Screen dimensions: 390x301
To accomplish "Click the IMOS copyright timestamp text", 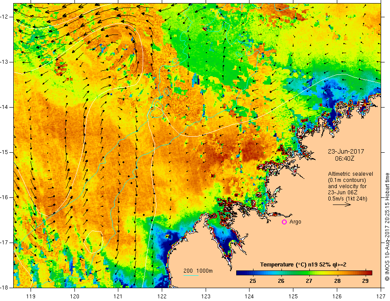I will 387,227.
